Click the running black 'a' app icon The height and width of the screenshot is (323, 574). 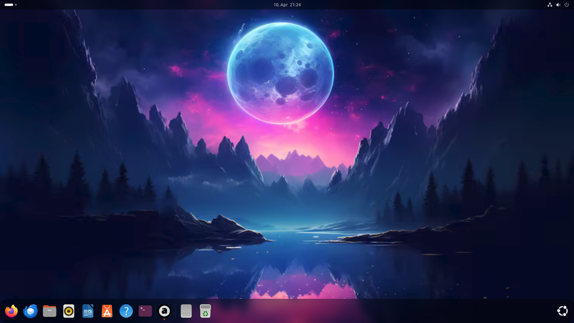click(164, 311)
